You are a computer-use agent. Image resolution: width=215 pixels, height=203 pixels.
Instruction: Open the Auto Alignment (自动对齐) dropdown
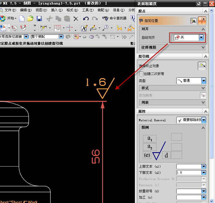click(x=189, y=37)
